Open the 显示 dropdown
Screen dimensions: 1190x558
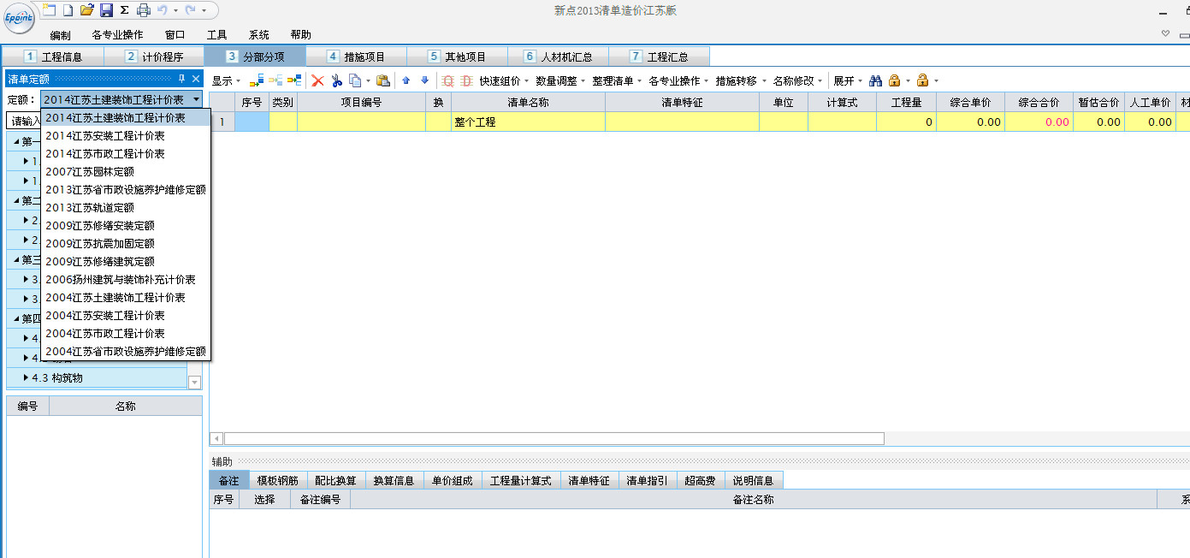click(x=227, y=80)
